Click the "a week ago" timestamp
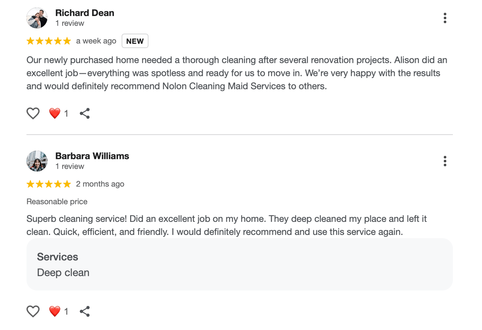Screen dimensions: 482x330 96,41
